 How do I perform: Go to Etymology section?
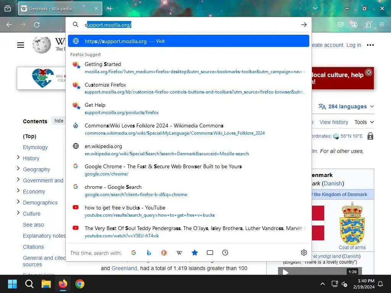click(x=35, y=147)
